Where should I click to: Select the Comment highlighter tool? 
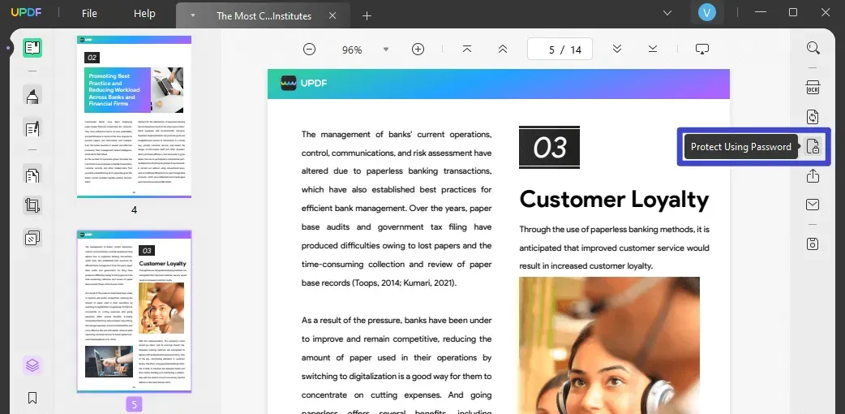pos(32,96)
